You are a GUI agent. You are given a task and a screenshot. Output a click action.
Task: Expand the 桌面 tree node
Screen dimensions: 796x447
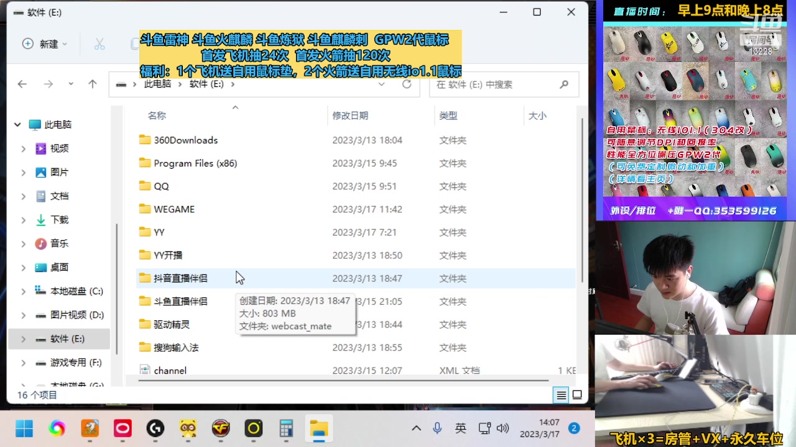click(x=24, y=268)
